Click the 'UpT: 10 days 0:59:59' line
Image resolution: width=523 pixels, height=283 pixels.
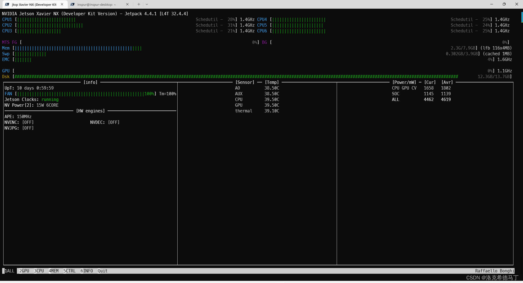point(29,88)
